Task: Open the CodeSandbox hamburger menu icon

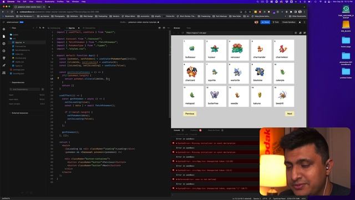Action: [x=4, y=22]
